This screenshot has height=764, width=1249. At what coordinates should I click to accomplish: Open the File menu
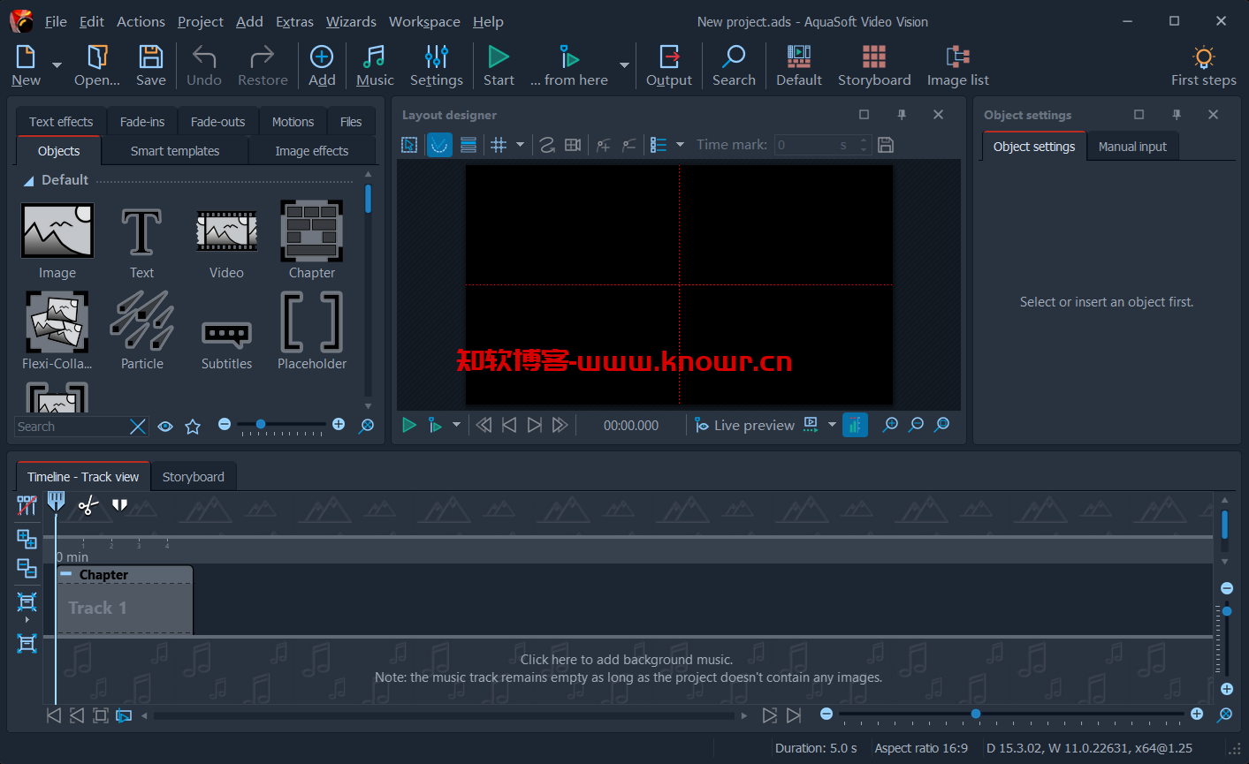pyautogui.click(x=56, y=21)
